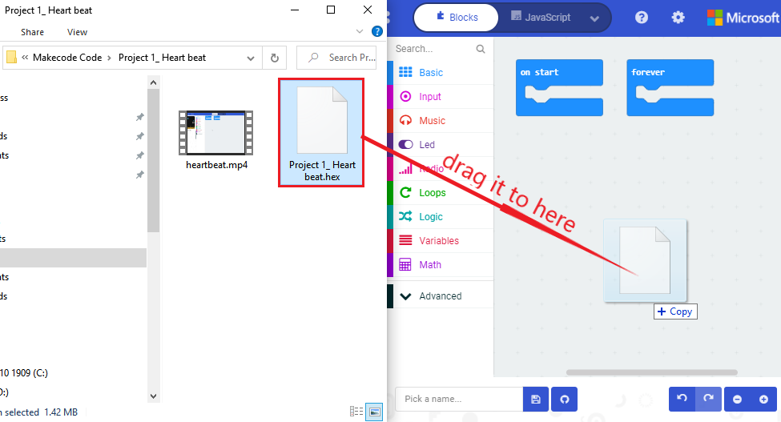The height and width of the screenshot is (422, 781).
Task: Select the on start block
Action: (559, 72)
